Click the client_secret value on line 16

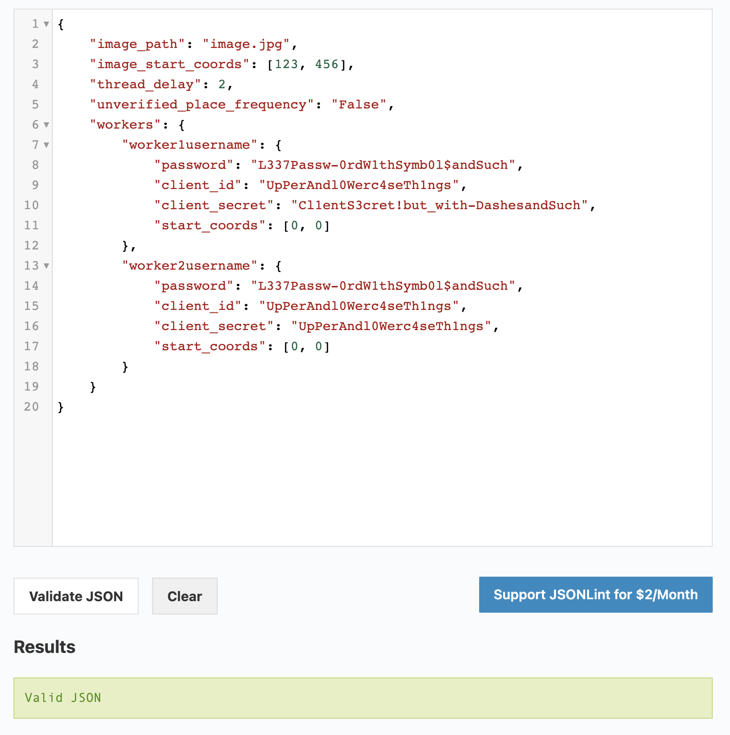coord(391,326)
